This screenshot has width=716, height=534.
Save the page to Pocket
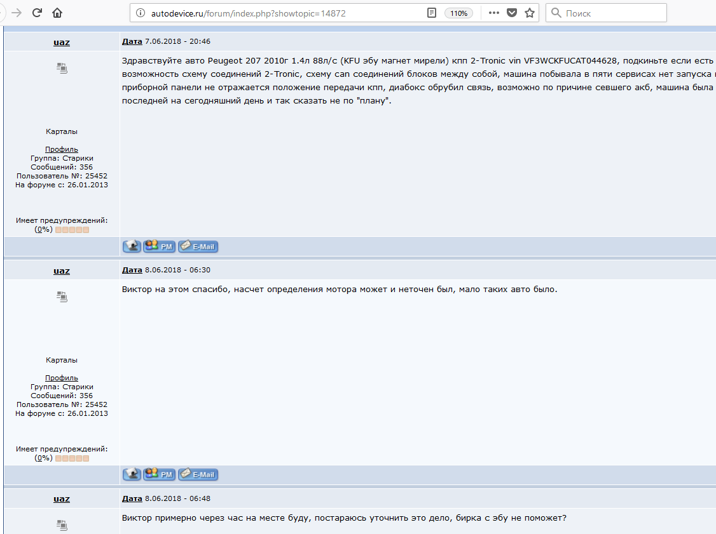pos(512,13)
